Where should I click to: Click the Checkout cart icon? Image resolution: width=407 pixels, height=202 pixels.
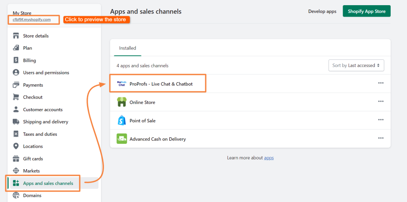(x=16, y=97)
